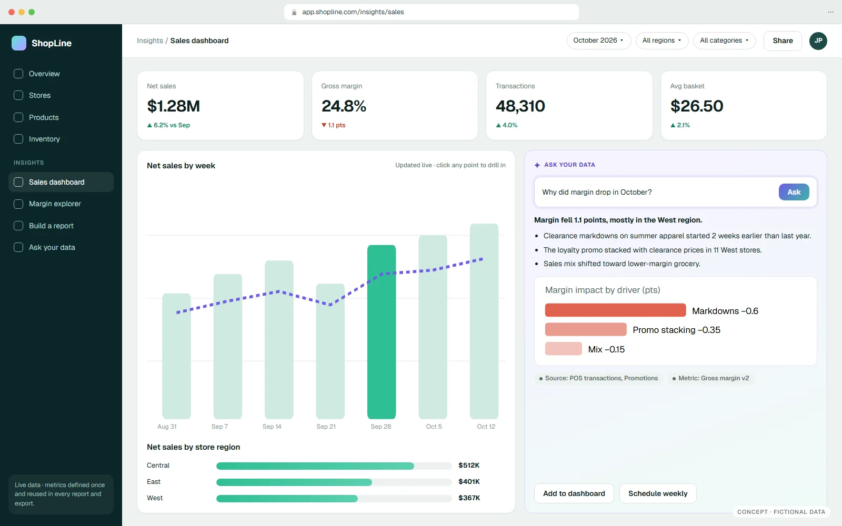Click the Source: POS transactions tag
Screen dimensions: 842x526
point(598,378)
